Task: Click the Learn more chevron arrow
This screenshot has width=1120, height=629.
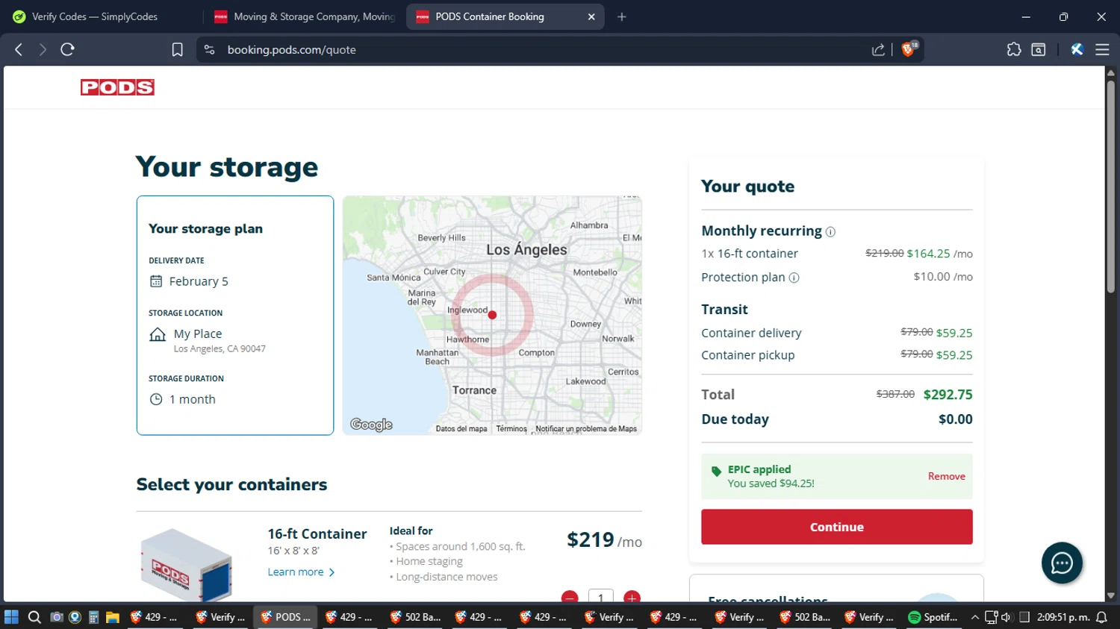Action: pyautogui.click(x=332, y=572)
